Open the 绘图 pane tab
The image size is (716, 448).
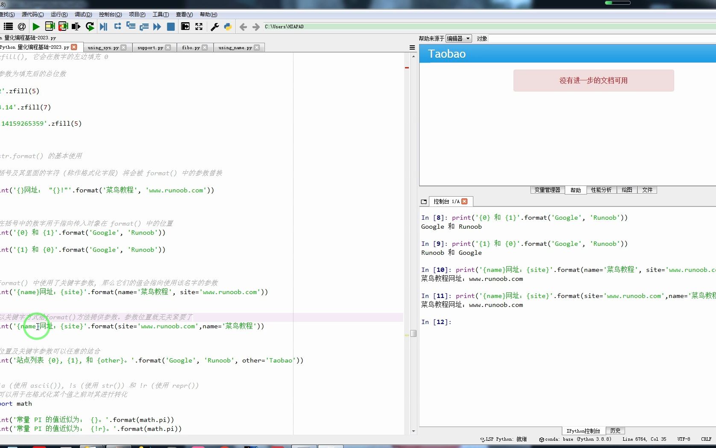pyautogui.click(x=627, y=190)
